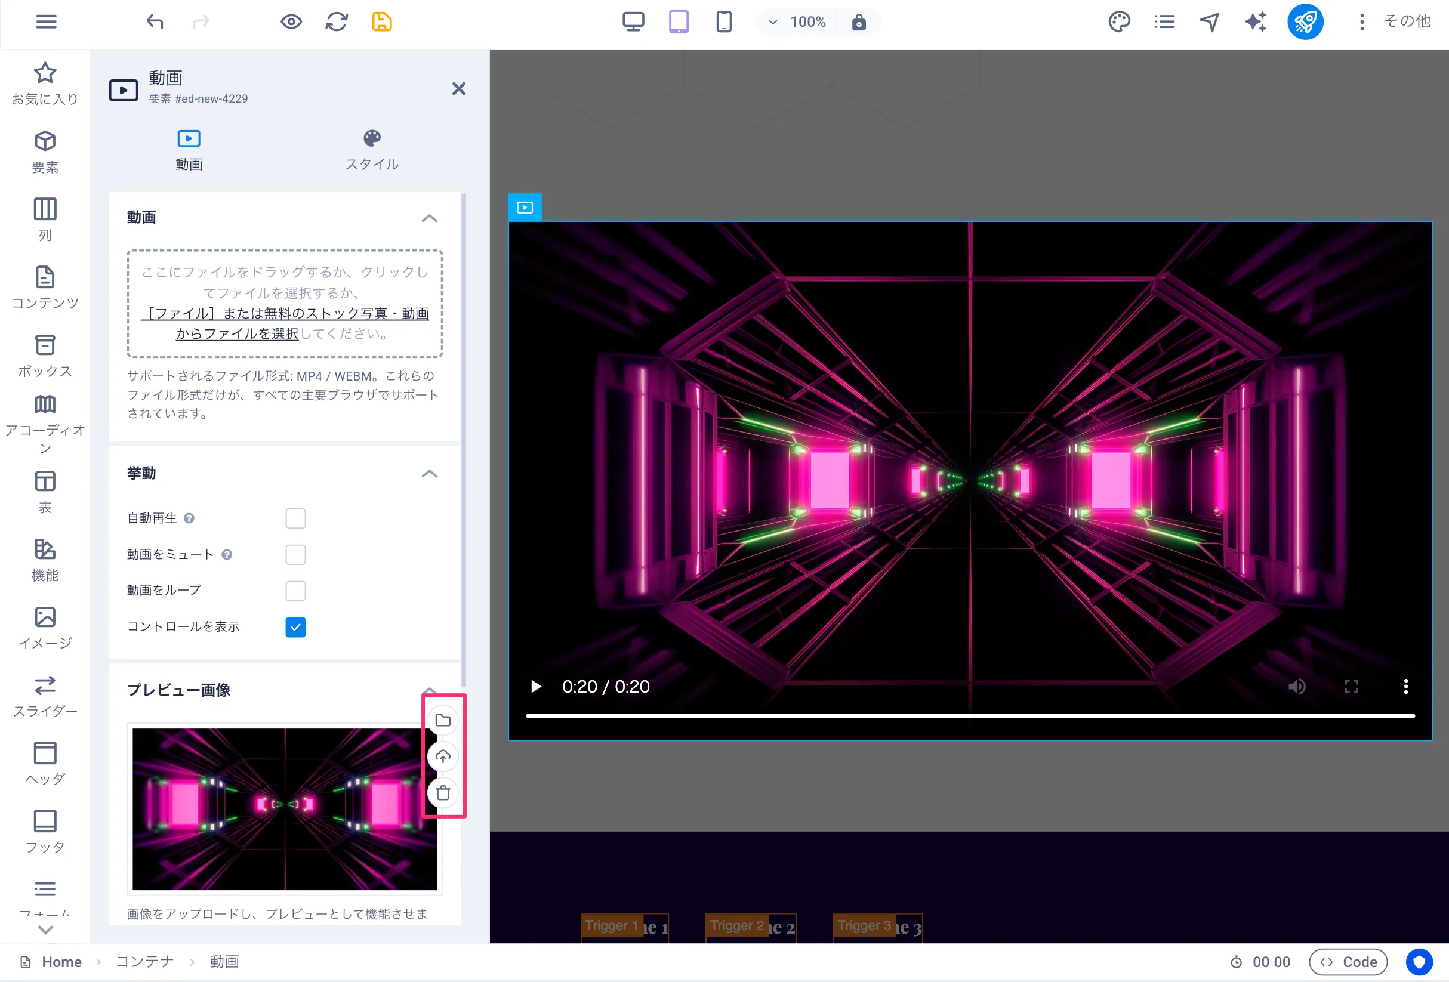Open the video player three-dot menu
The height and width of the screenshot is (982, 1449).
coord(1405,687)
